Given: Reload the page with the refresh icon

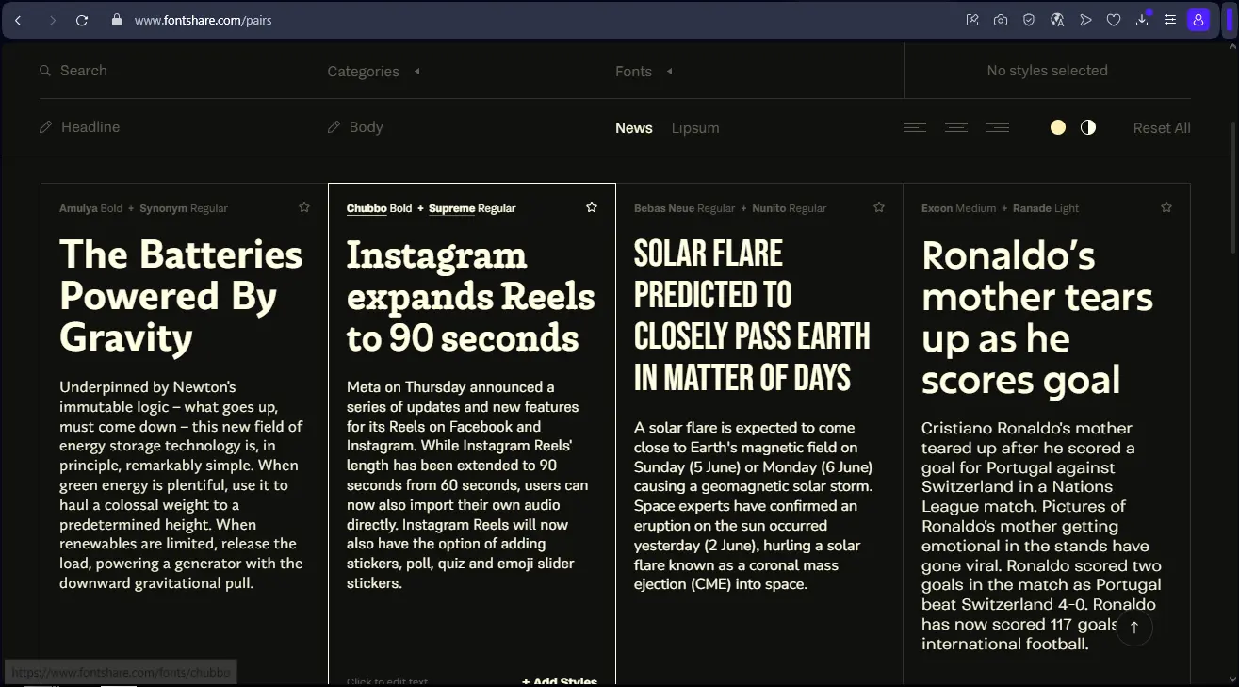Looking at the screenshot, I should [x=82, y=20].
